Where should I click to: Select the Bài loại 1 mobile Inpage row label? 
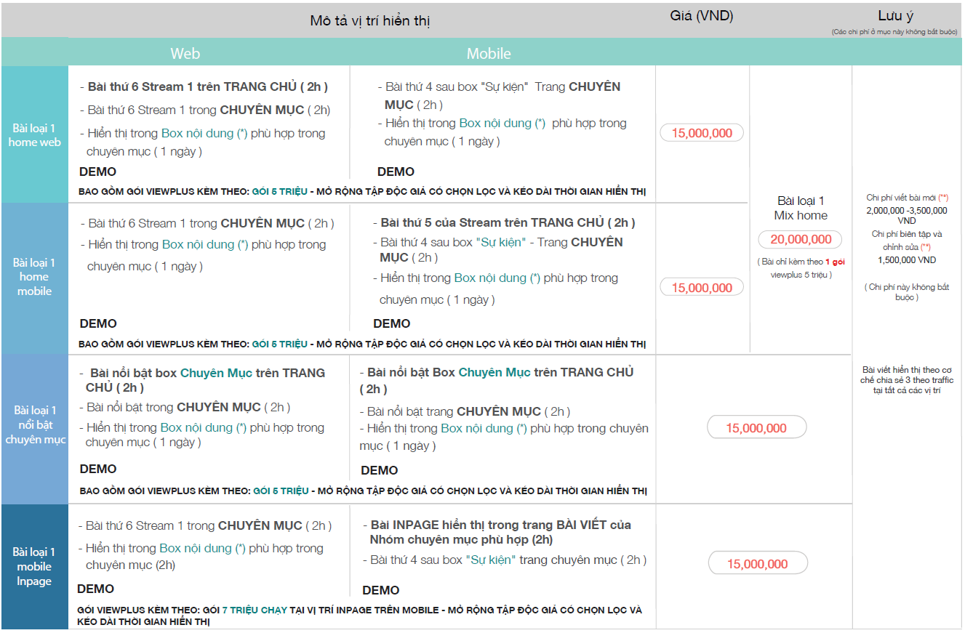click(34, 566)
